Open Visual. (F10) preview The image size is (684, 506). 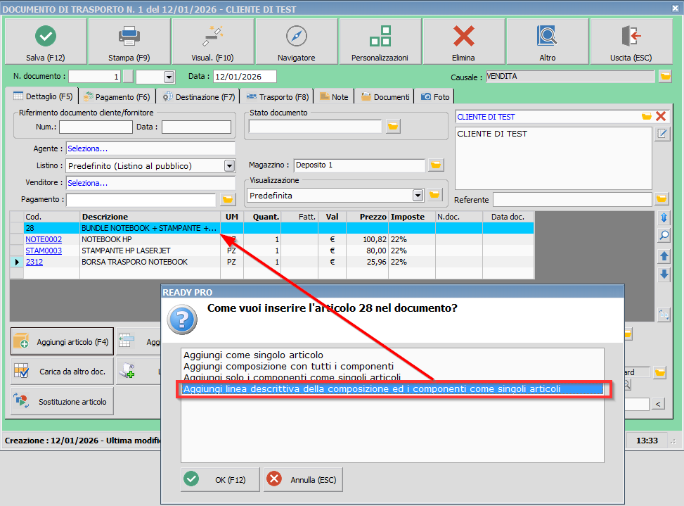pyautogui.click(x=212, y=42)
